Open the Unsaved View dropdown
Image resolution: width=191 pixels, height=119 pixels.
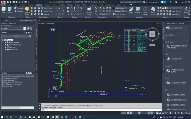(120, 11)
